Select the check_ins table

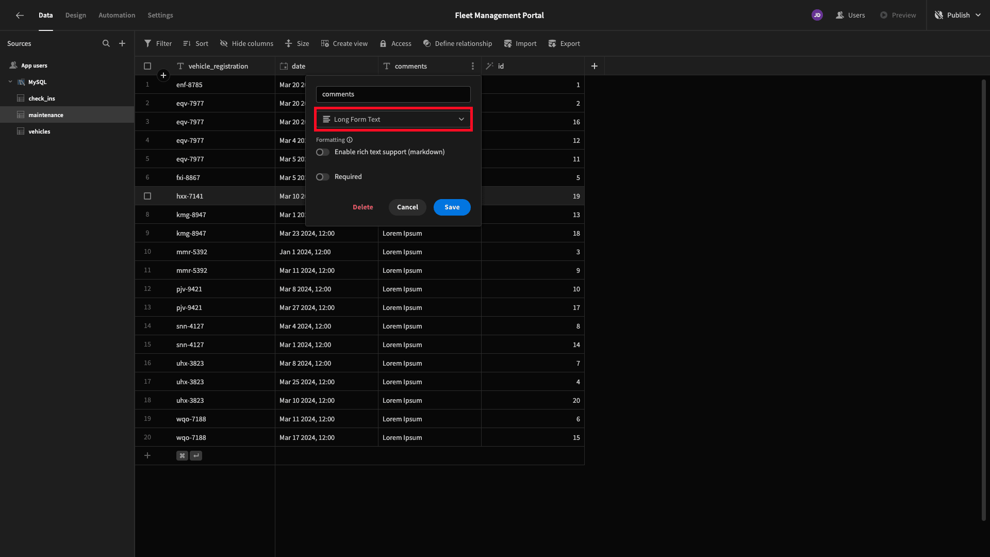point(67,98)
